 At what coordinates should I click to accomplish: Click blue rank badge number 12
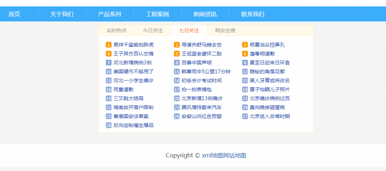245,72
